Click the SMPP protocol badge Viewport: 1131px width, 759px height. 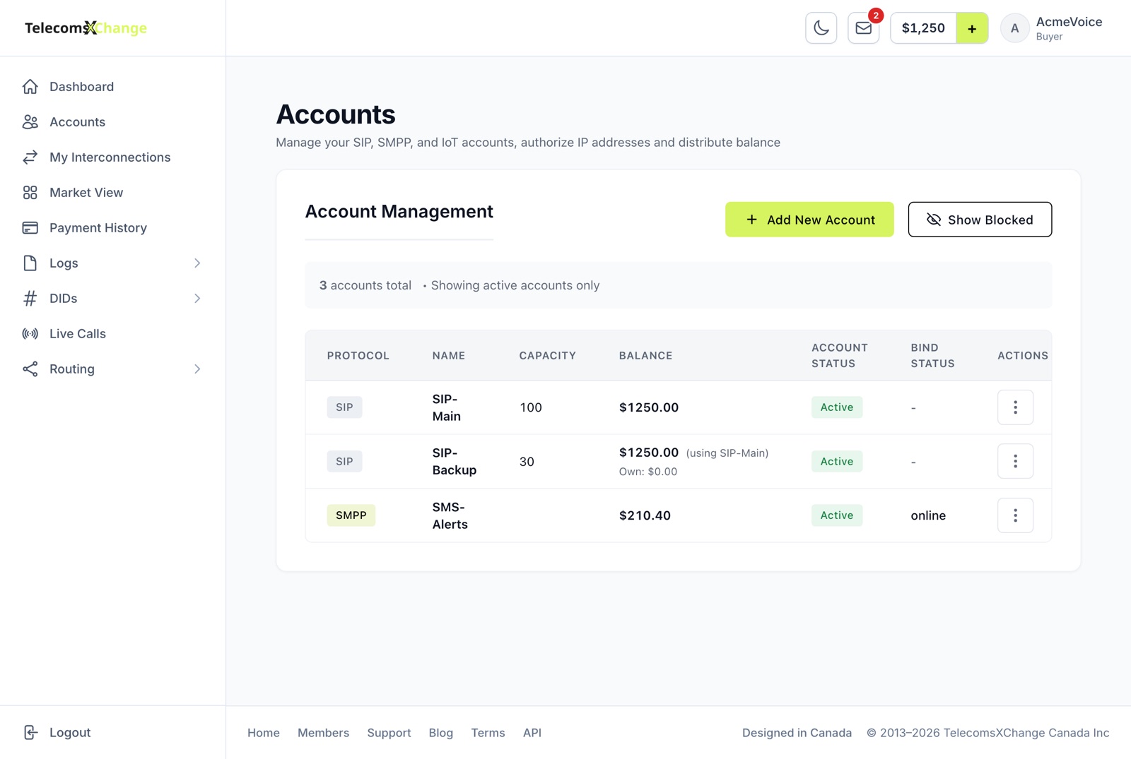(x=351, y=515)
